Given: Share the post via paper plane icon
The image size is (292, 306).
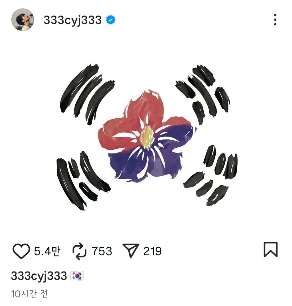Looking at the screenshot, I should click(131, 250).
